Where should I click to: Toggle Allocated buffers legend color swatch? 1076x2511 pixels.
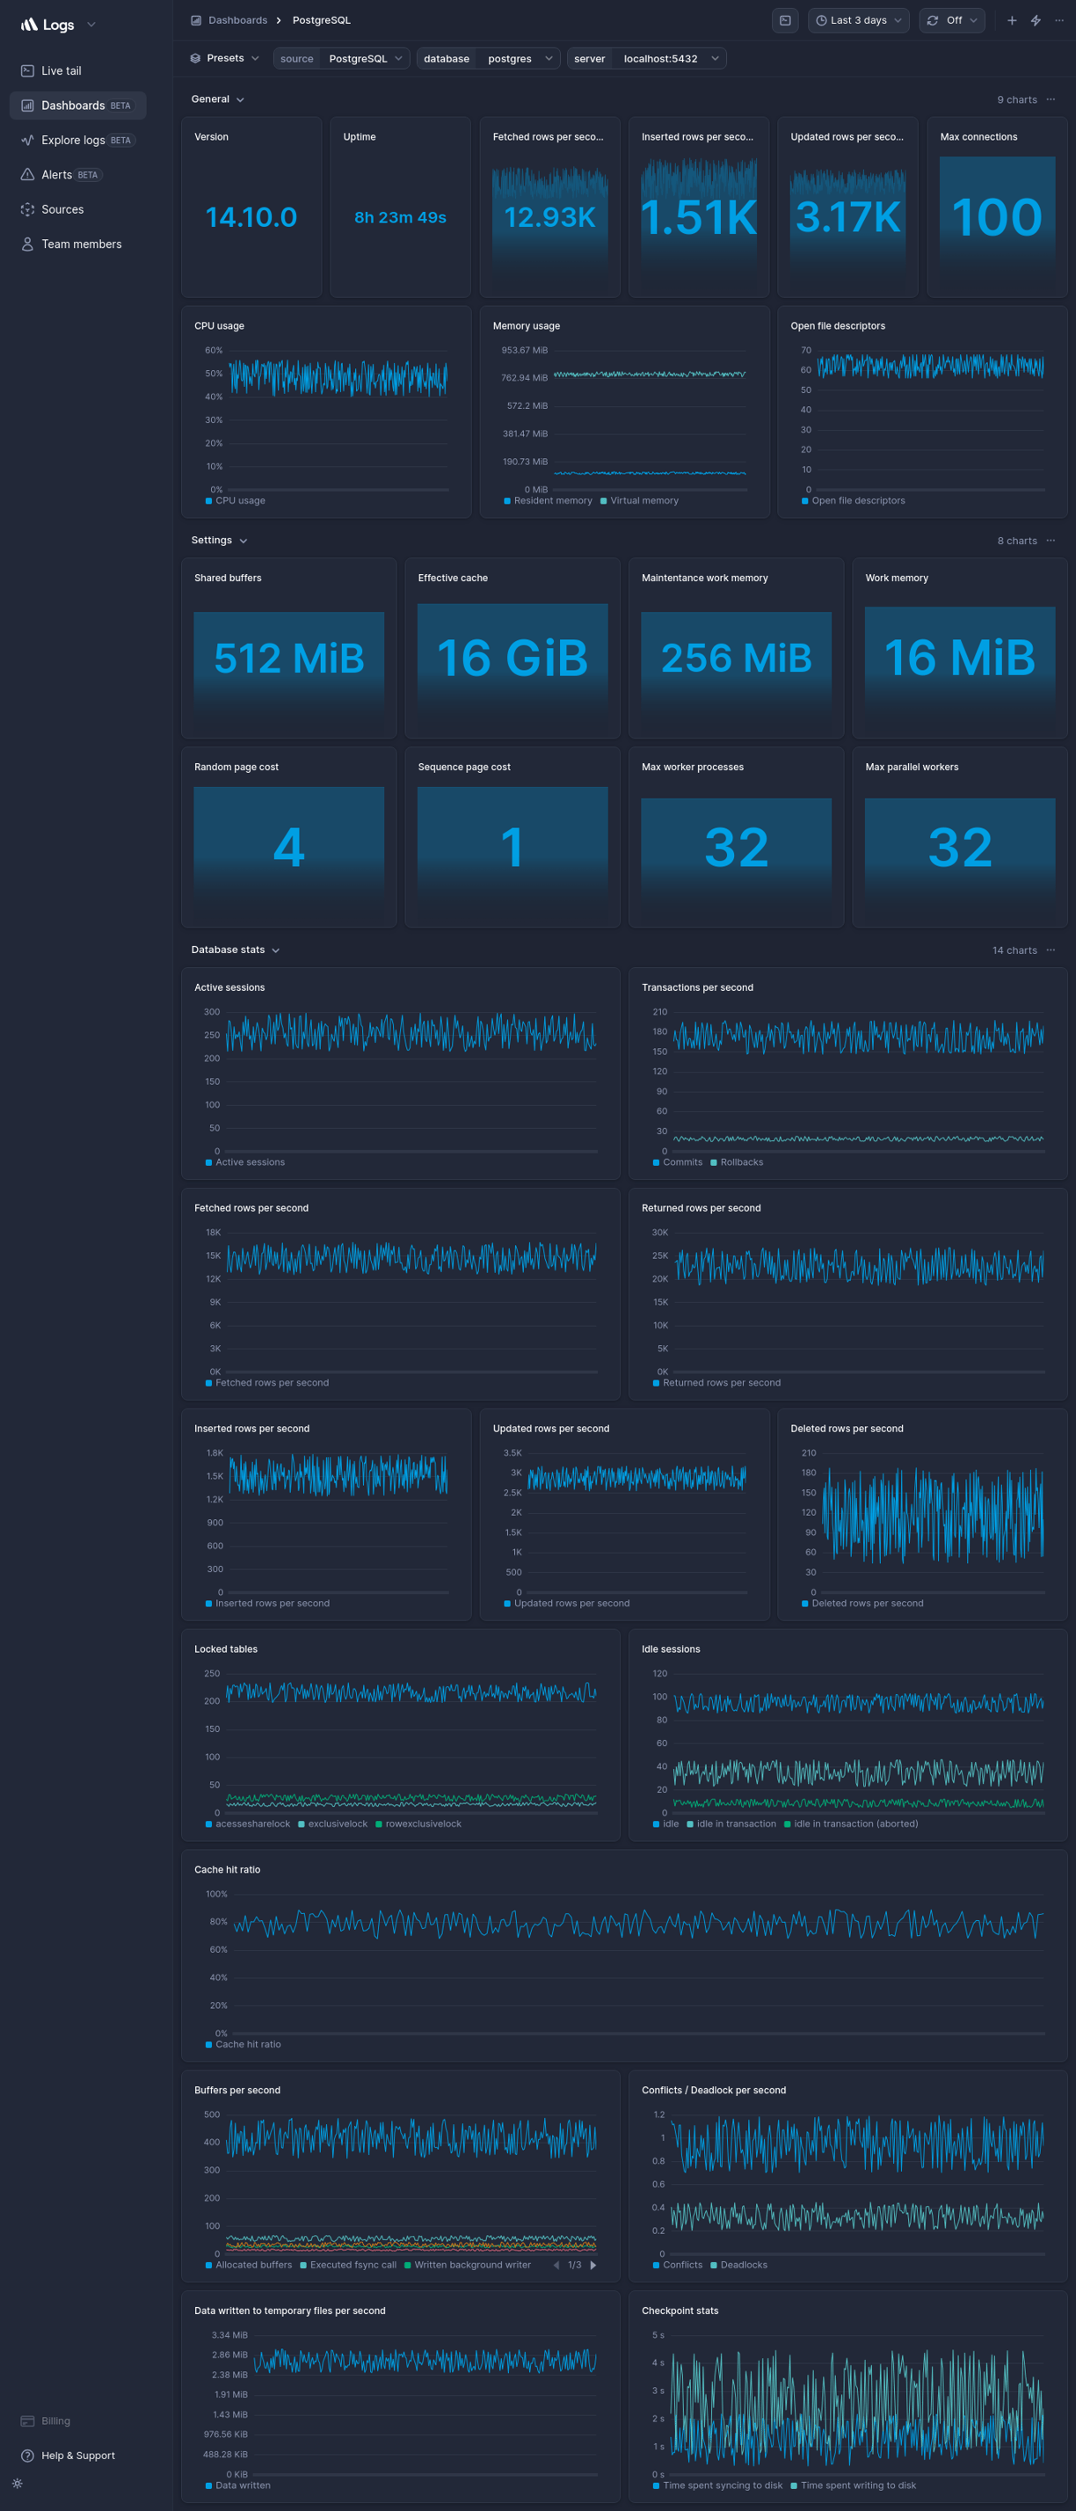point(208,2265)
